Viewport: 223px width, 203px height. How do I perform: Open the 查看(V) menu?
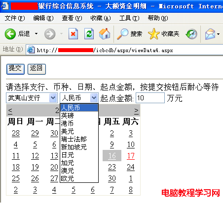(x=72, y=18)
